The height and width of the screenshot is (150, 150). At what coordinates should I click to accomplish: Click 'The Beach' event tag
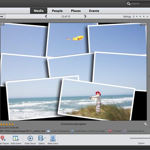pyautogui.click(x=117, y=131)
